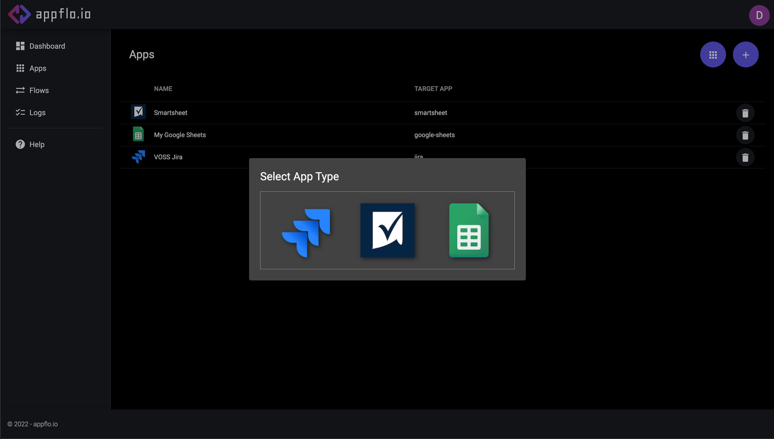This screenshot has width=774, height=439.
Task: Click the NAME column header
Action: point(163,89)
